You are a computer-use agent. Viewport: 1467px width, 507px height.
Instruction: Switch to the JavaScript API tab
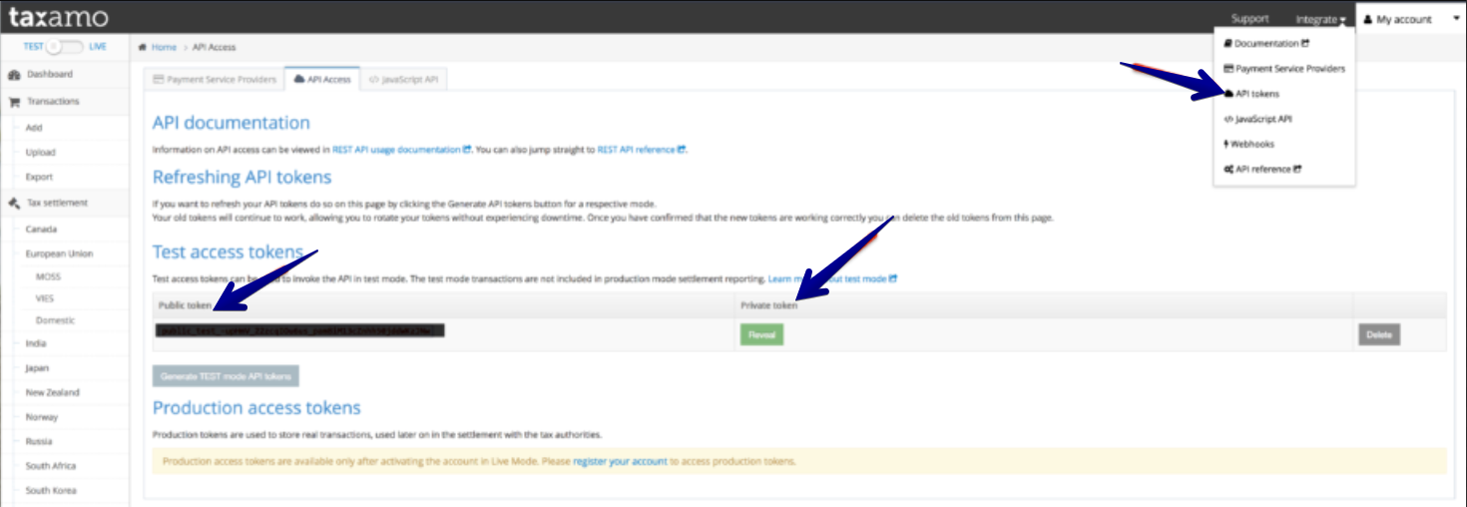tap(403, 79)
